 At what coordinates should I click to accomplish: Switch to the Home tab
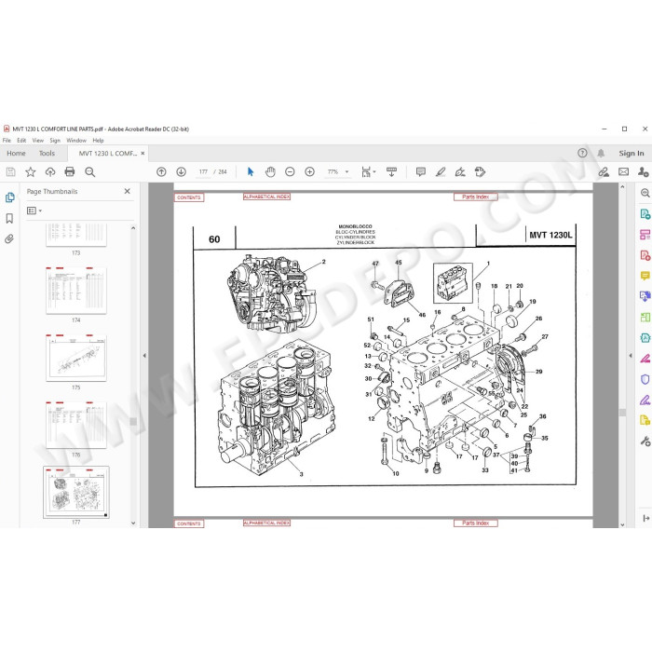[x=16, y=153]
